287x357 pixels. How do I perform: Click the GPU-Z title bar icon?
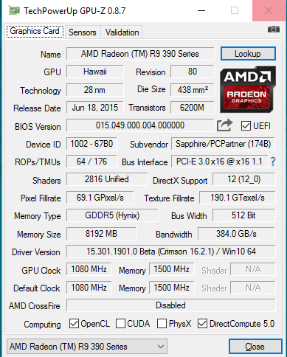14,11
